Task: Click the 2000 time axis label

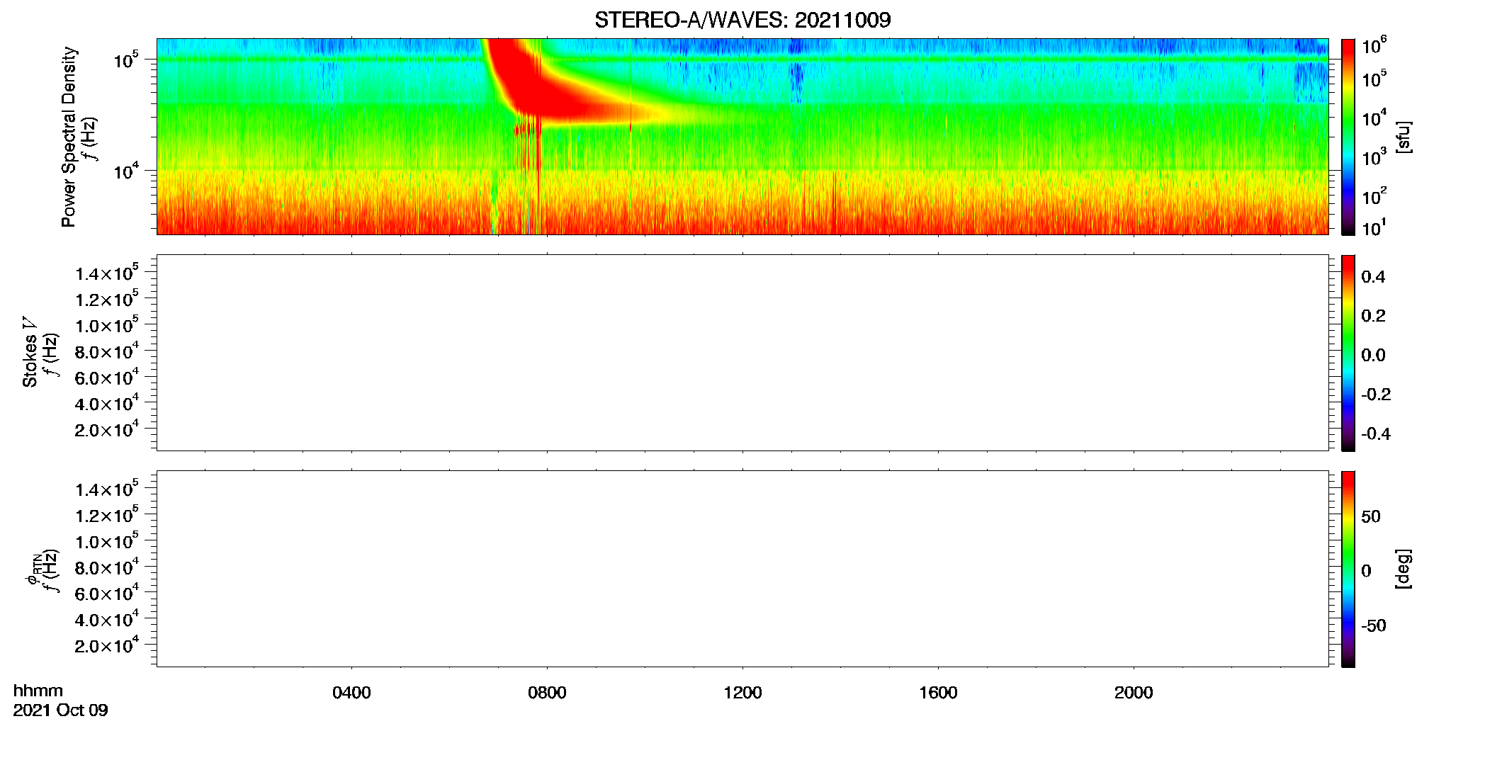Action: (x=1134, y=693)
